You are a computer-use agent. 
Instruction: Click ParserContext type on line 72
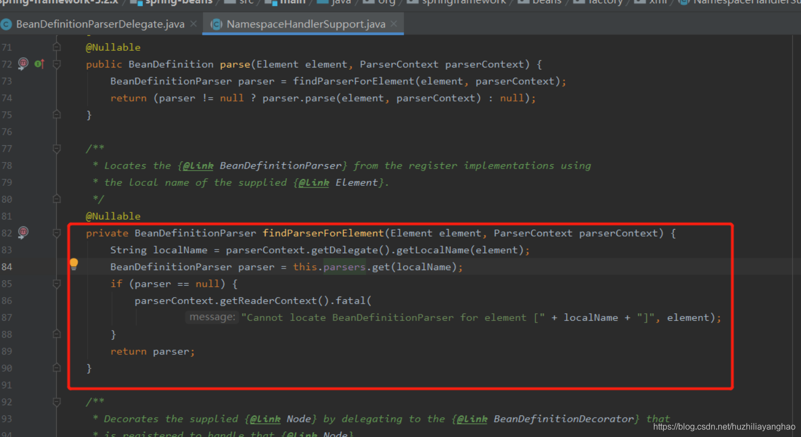click(x=399, y=64)
